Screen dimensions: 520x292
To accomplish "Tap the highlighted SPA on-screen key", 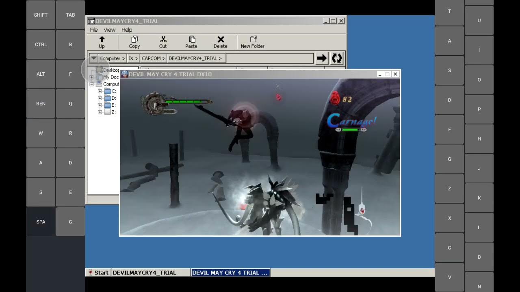I will coord(41,222).
